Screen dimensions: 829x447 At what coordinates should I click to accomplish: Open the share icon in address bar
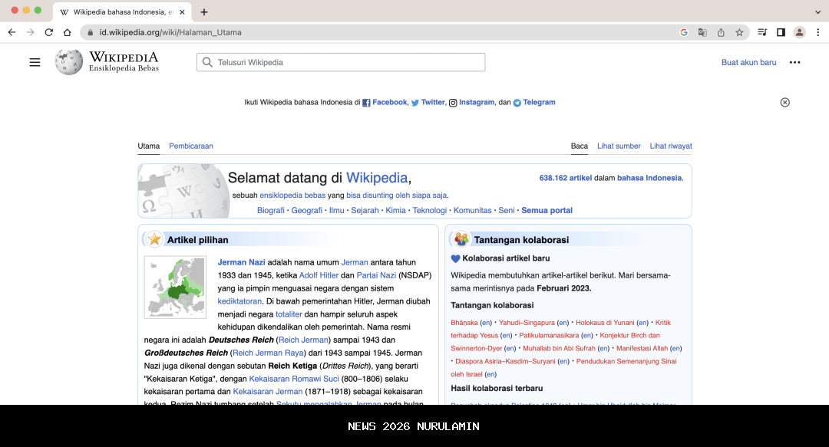point(721,32)
